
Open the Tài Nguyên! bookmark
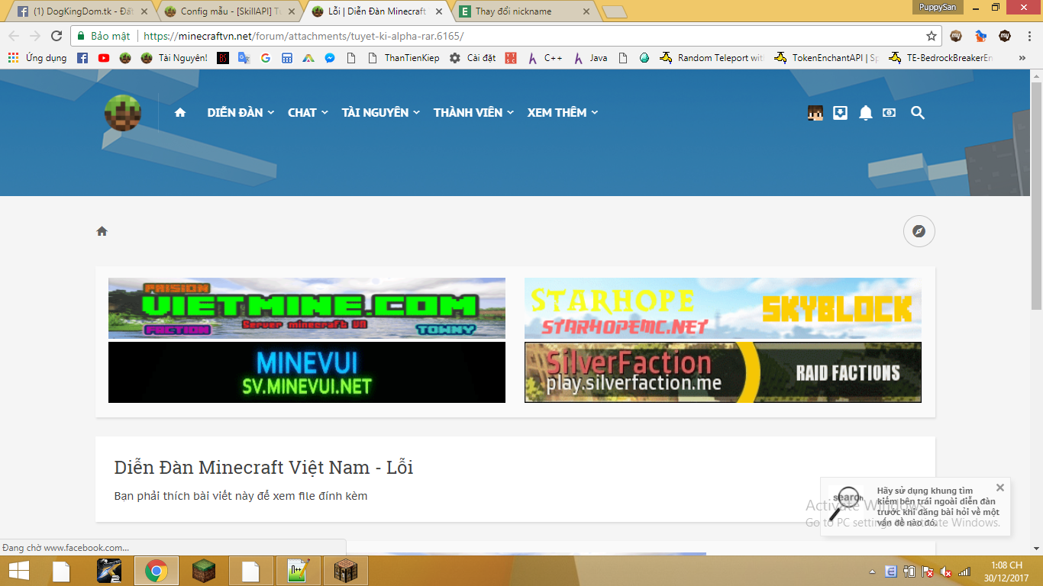174,58
